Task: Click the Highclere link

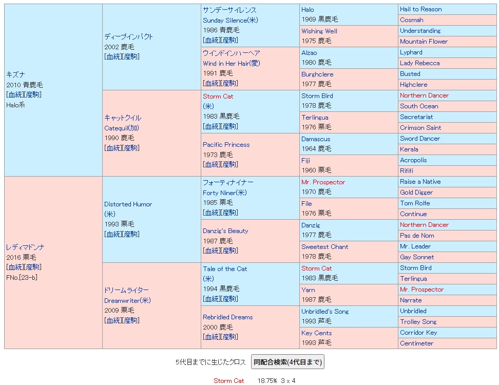Action: coord(413,85)
